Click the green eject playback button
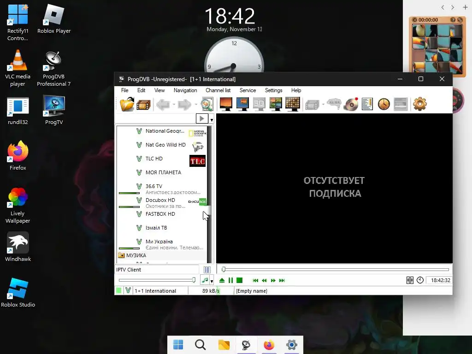472x354 pixels. click(x=222, y=281)
